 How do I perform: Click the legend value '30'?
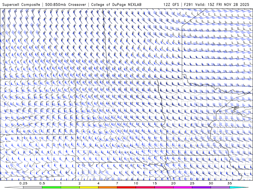(211, 183)
